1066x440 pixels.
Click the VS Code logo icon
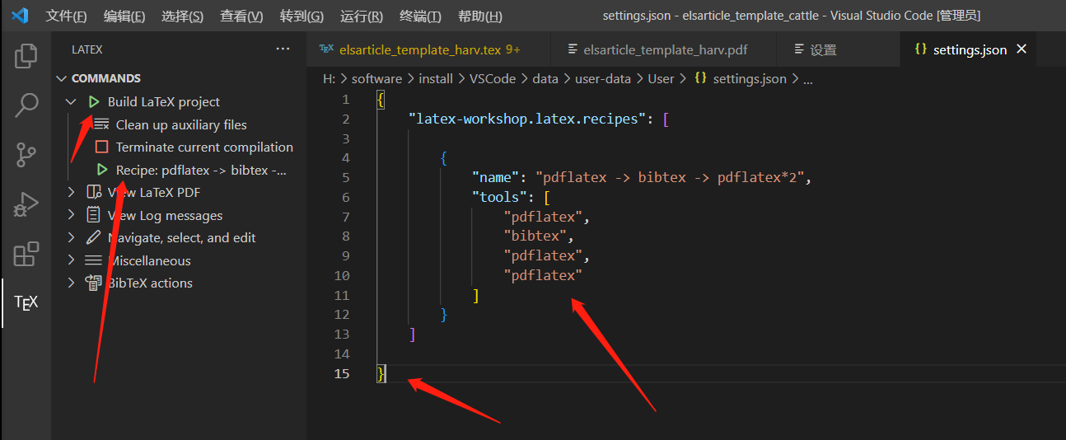(x=20, y=16)
